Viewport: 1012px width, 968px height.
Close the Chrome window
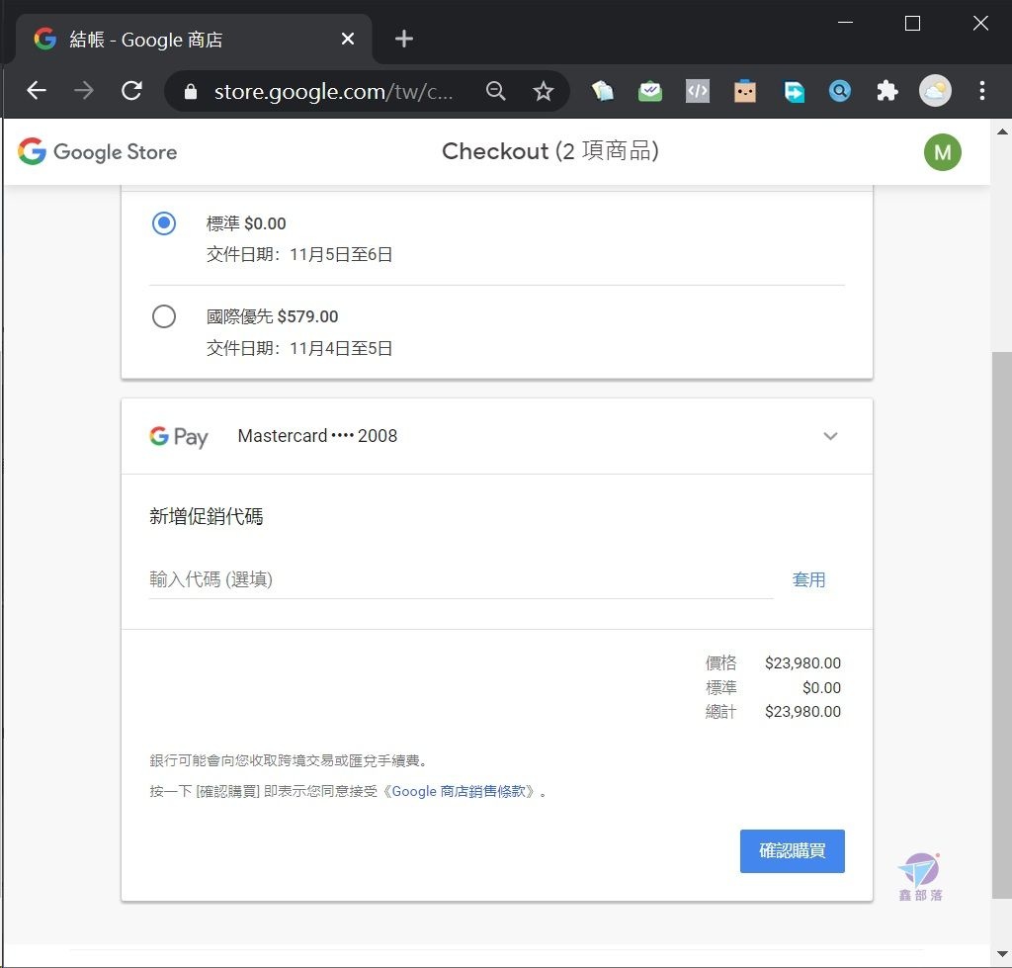coord(980,24)
